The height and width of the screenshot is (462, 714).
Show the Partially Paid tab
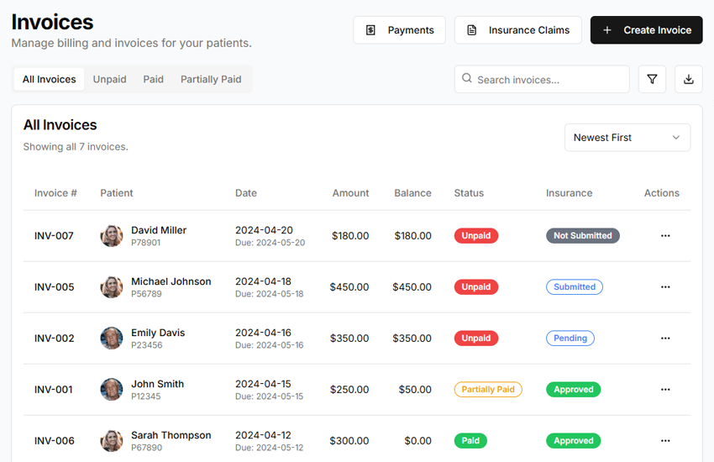[x=211, y=80]
